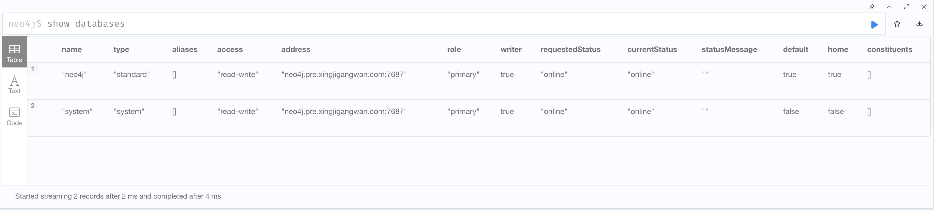Switch to Text view

[x=14, y=85]
